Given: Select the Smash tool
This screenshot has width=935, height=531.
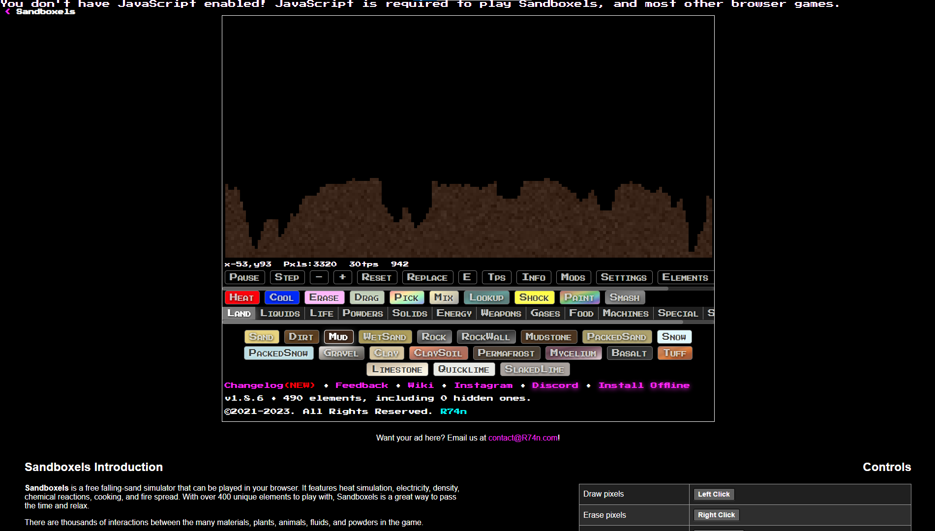Looking at the screenshot, I should pos(625,297).
